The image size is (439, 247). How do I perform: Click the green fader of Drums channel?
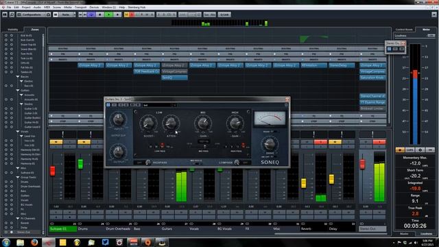point(81,164)
